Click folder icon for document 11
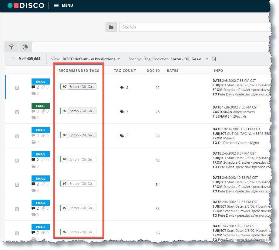The height and width of the screenshot is (250, 279). [x=34, y=94]
